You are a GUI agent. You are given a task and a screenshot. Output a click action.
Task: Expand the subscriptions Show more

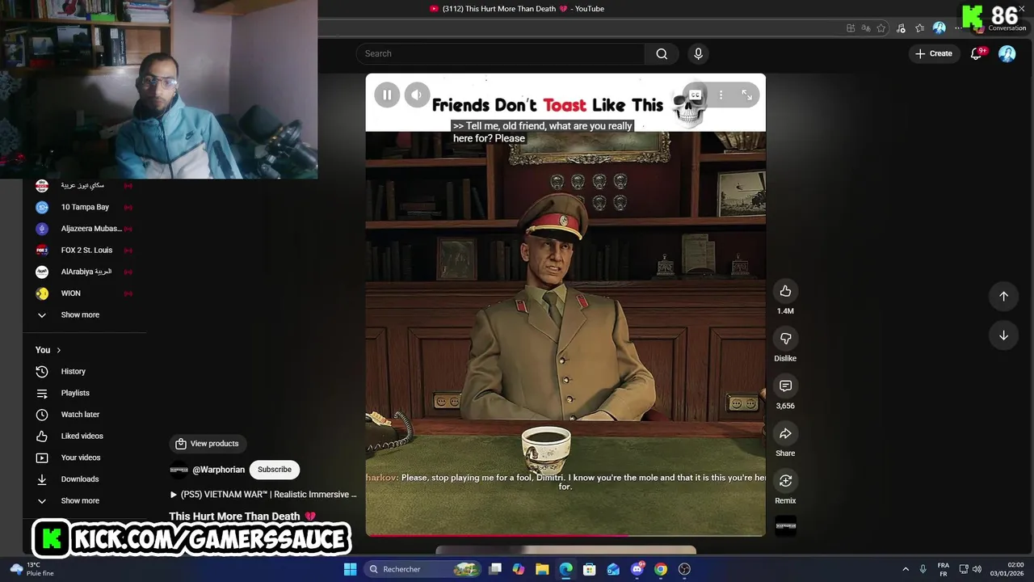pyautogui.click(x=80, y=315)
